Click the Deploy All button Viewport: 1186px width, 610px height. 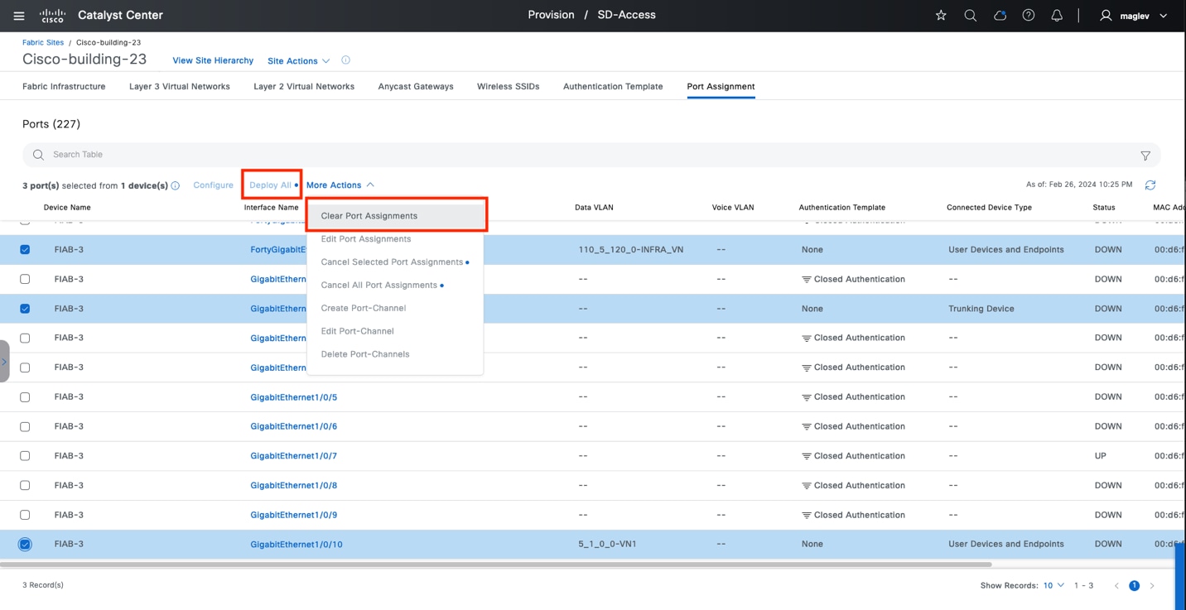(x=271, y=185)
